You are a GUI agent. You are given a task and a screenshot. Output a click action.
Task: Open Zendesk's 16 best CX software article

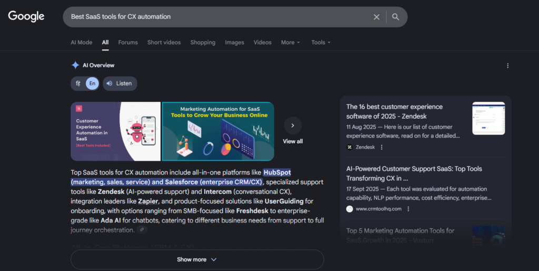[x=394, y=111]
